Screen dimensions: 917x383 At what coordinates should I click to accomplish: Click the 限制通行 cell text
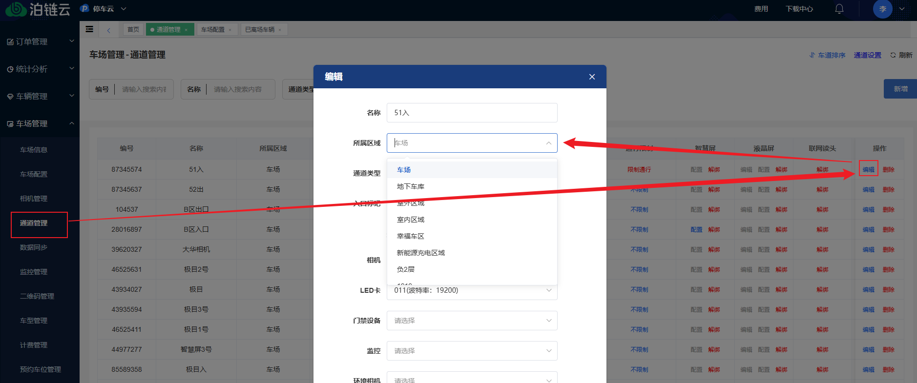tap(639, 169)
